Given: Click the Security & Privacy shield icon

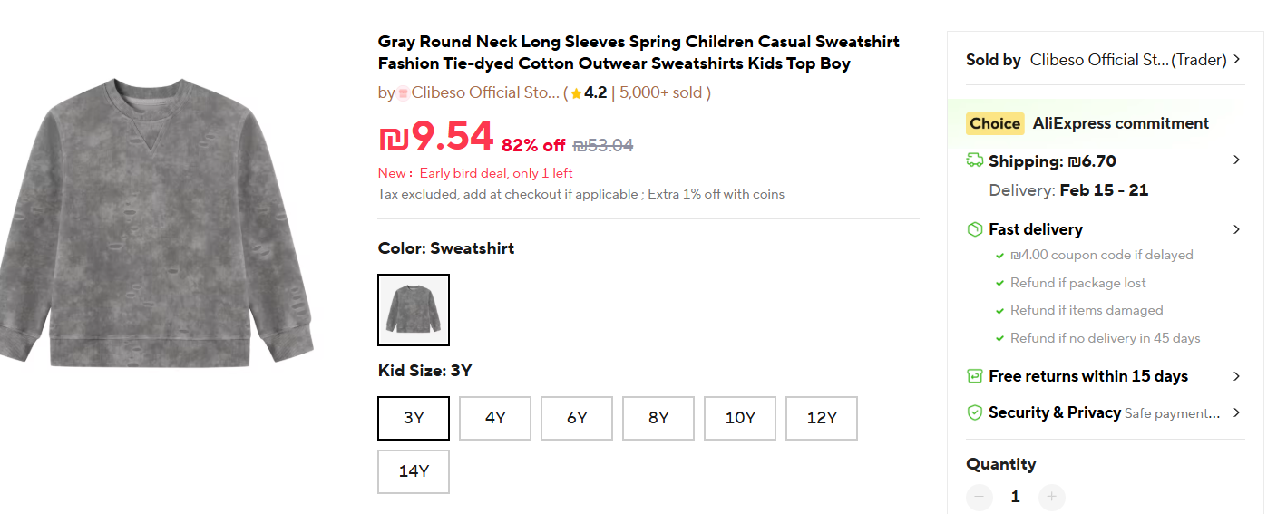Looking at the screenshot, I should (x=975, y=412).
